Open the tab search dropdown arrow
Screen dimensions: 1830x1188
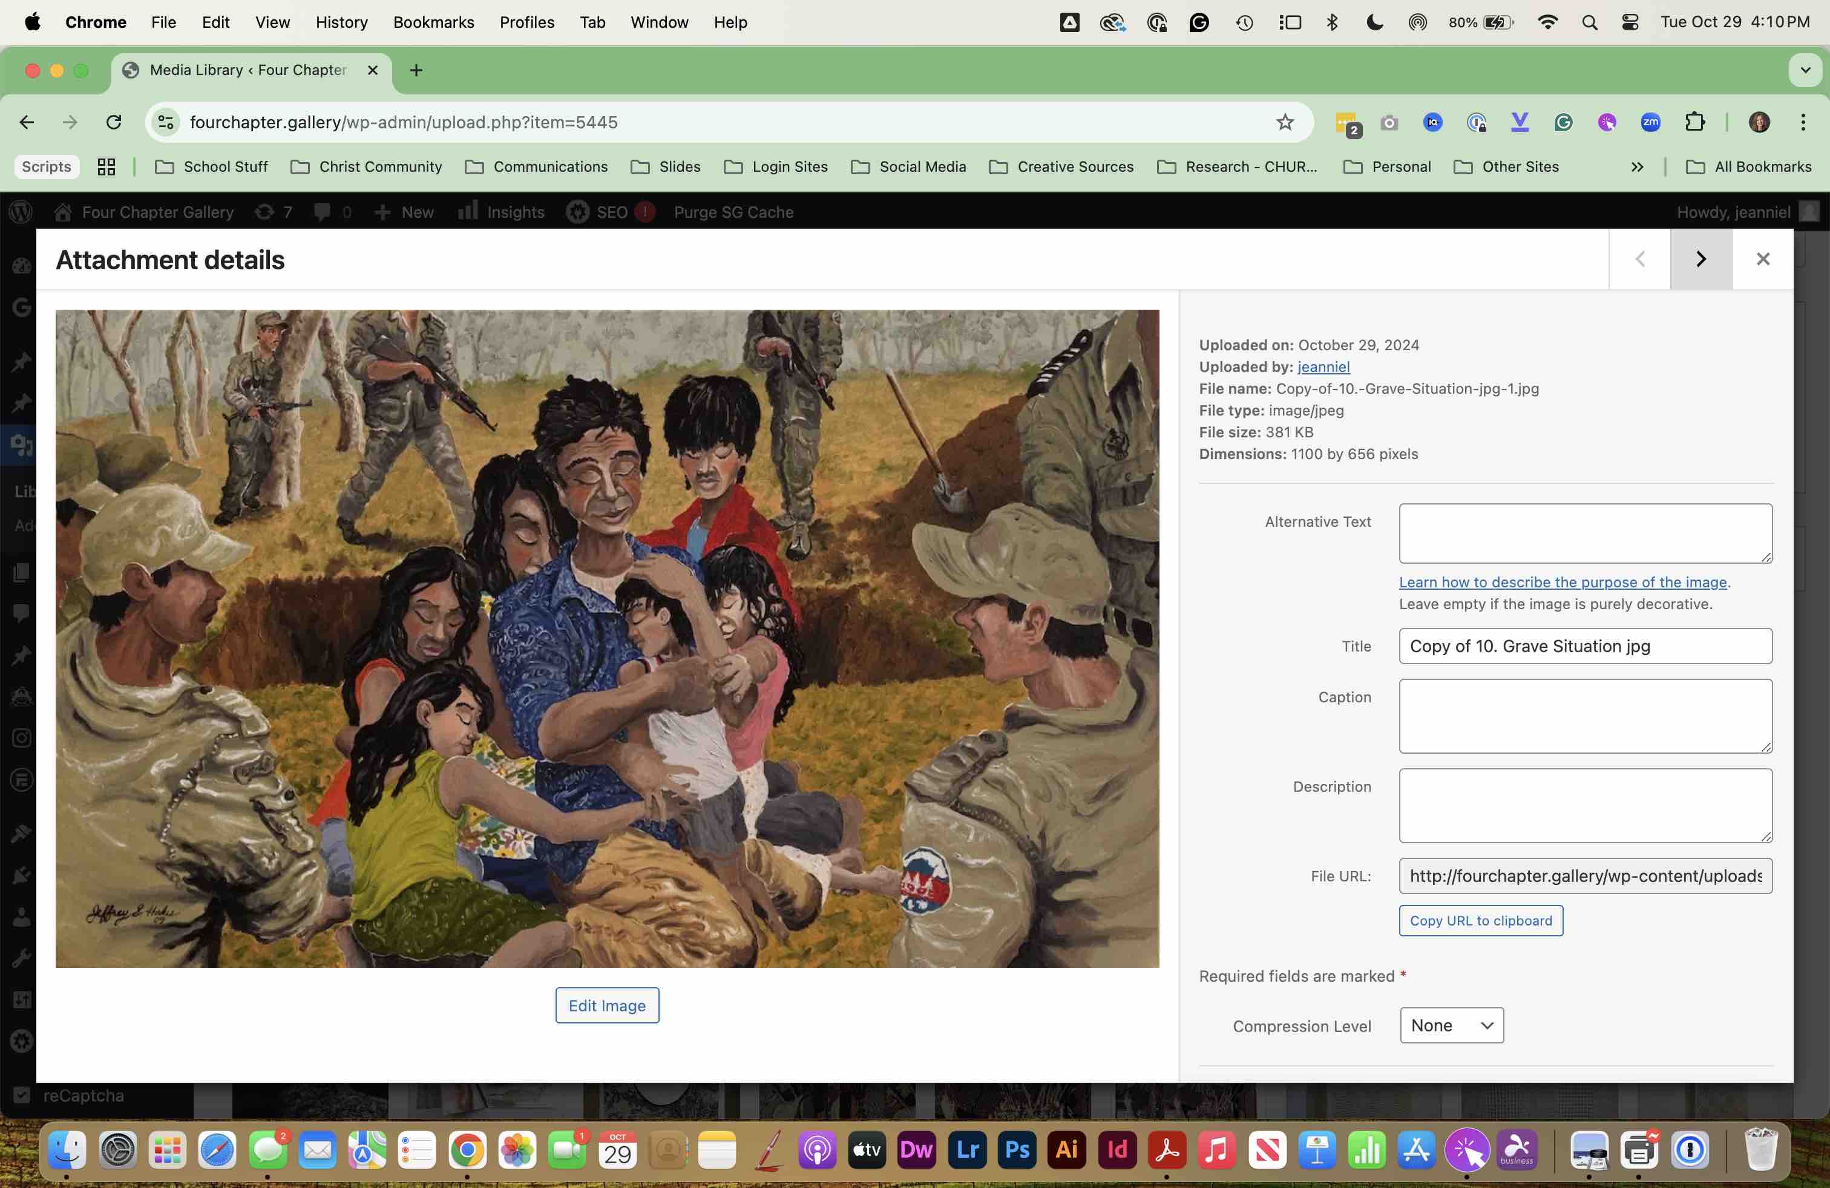[1805, 70]
